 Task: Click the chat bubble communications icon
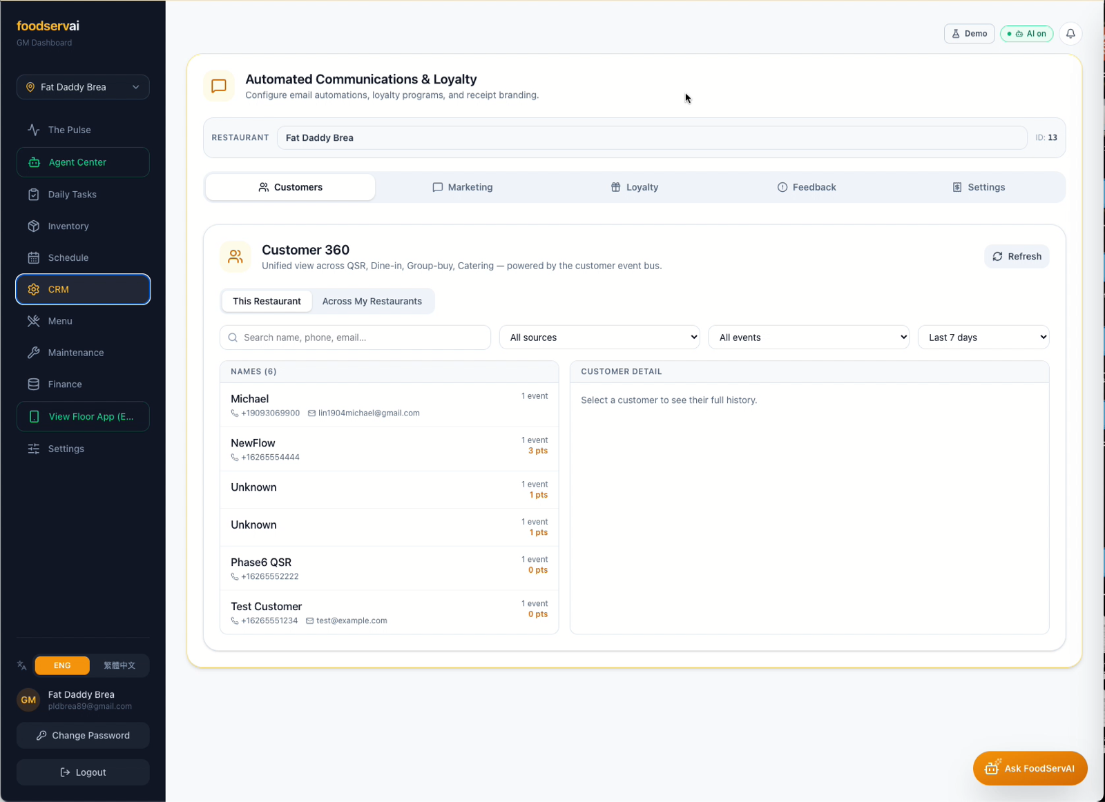(x=219, y=86)
